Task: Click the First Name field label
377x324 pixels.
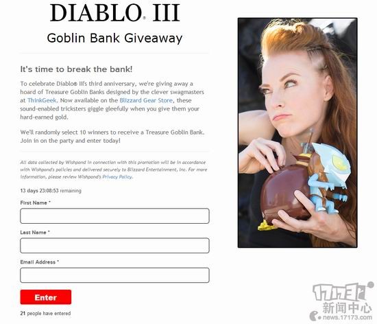Action: (x=36, y=202)
